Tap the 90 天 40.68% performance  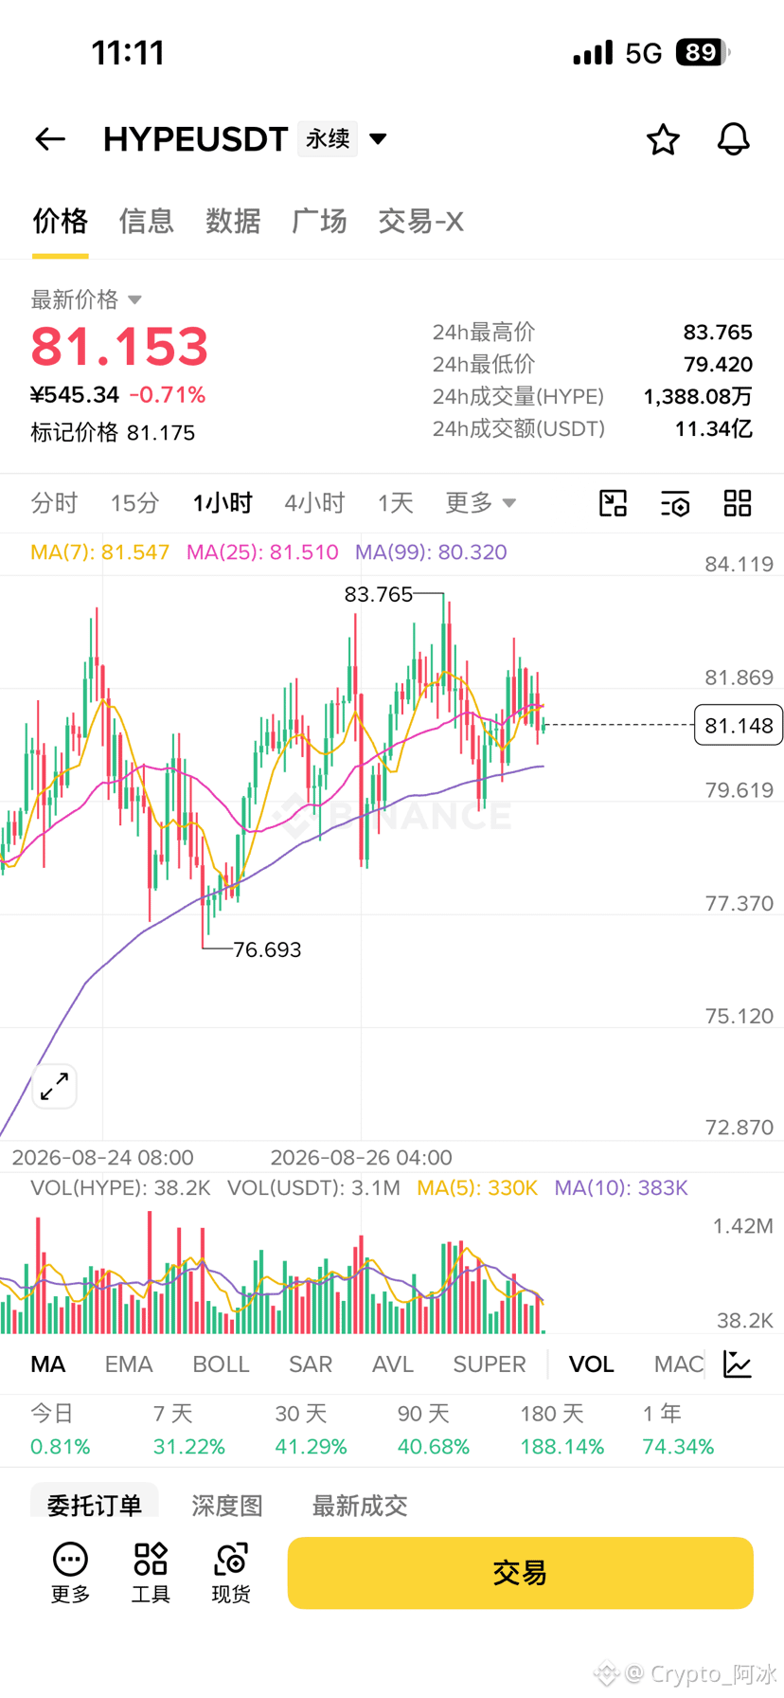point(434,1430)
